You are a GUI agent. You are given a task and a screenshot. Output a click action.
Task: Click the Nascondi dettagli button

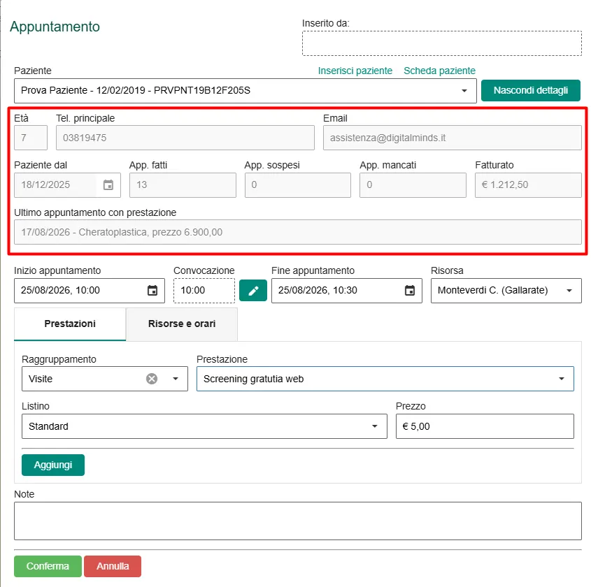tap(531, 90)
